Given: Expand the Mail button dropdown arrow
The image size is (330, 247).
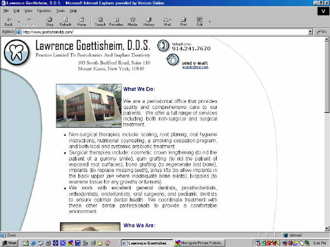Looking at the screenshot, I should point(170,20).
